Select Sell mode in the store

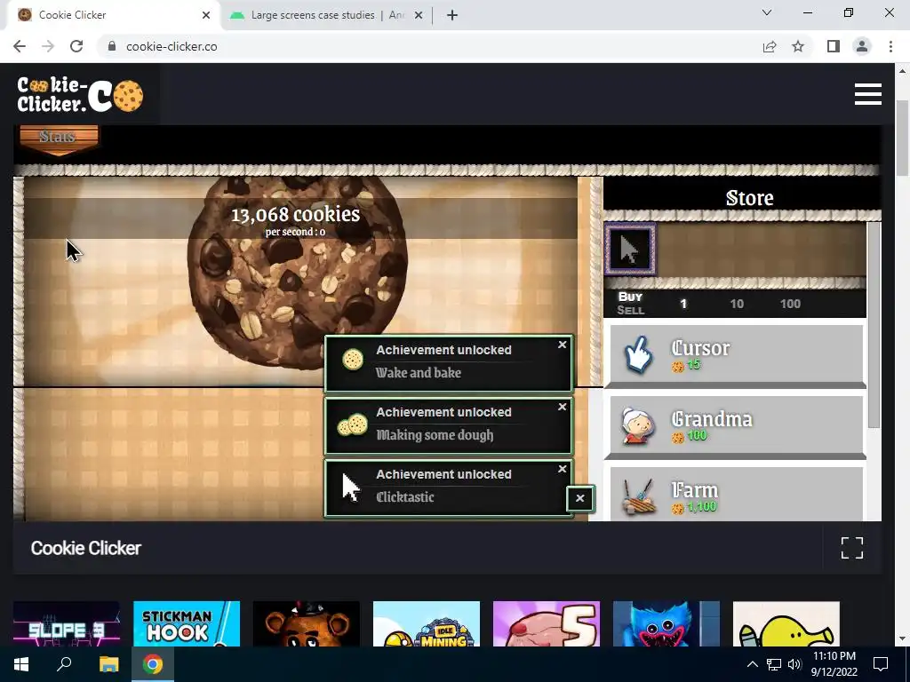630,310
